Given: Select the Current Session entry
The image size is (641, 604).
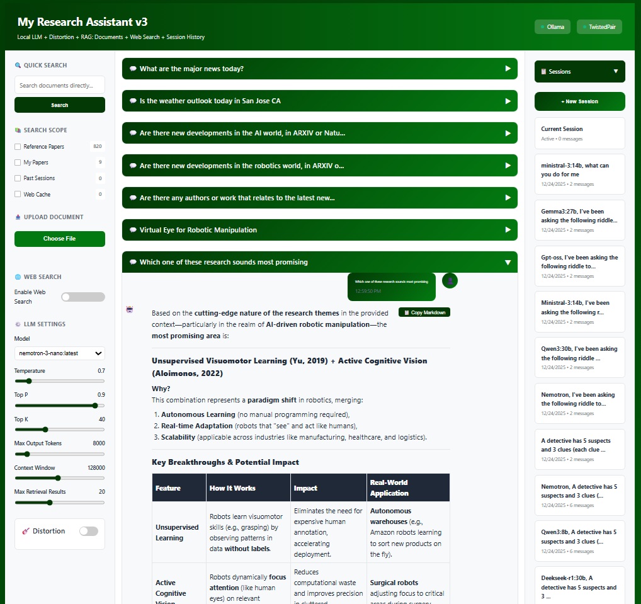Looking at the screenshot, I should (579, 133).
